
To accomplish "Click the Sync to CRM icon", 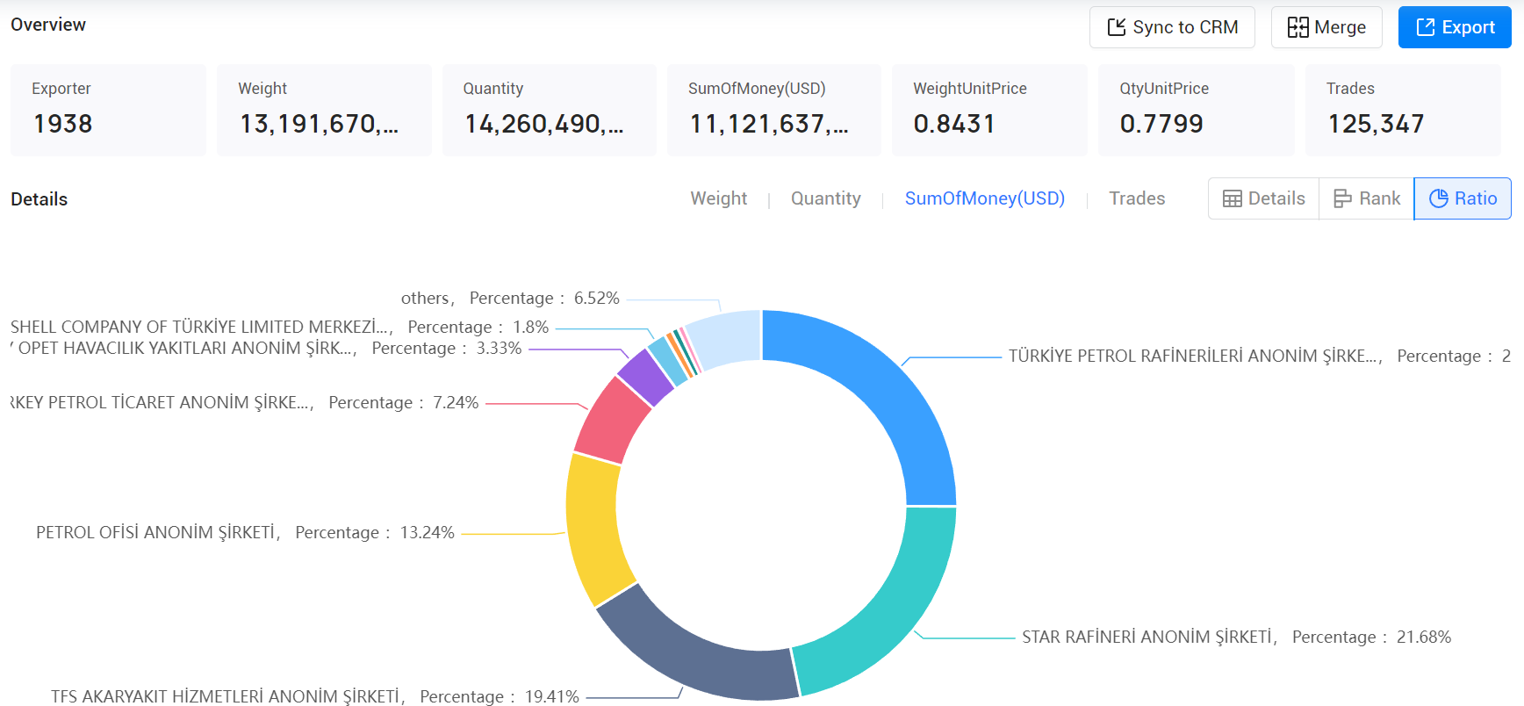I will click(x=1116, y=27).
